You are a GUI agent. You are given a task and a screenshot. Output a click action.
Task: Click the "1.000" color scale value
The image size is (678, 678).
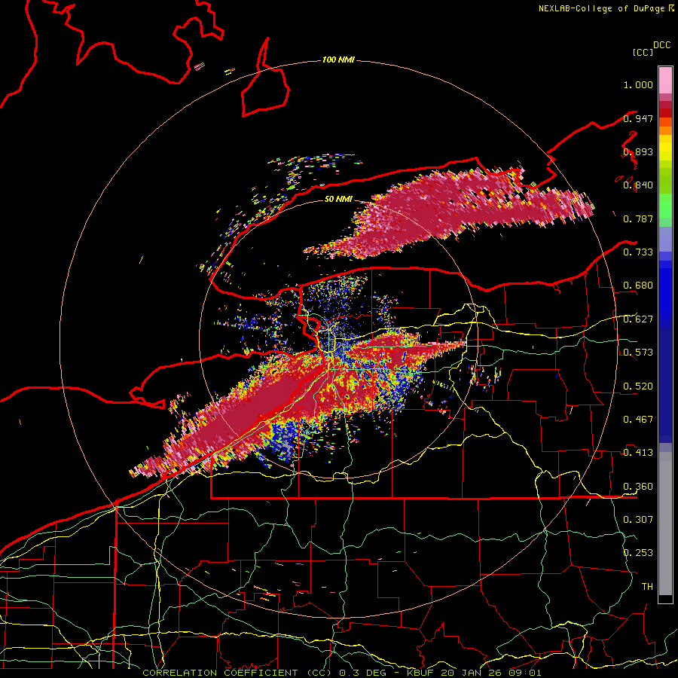click(638, 84)
